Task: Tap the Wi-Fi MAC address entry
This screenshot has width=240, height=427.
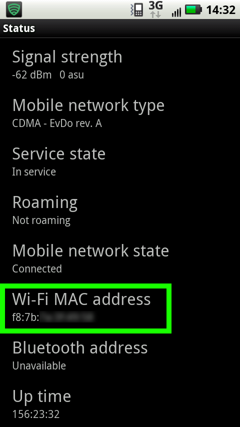Action: click(85, 308)
